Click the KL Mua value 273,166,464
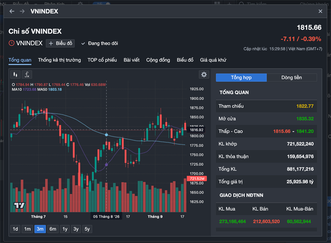Viewport: 331px width, 243px height. pyautogui.click(x=233, y=221)
